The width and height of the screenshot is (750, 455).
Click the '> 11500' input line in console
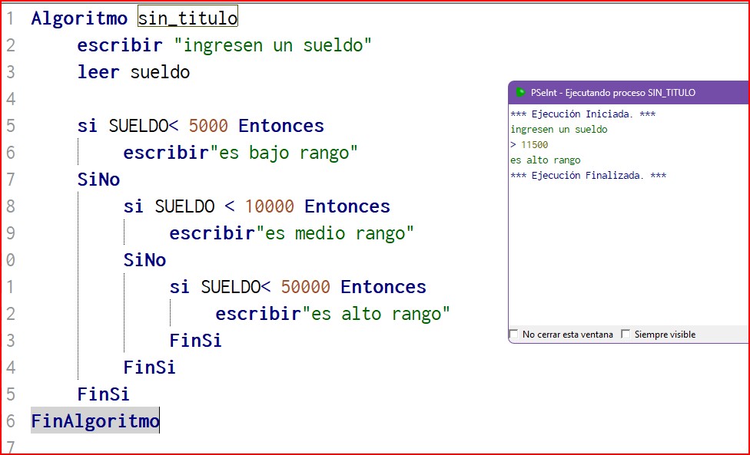tap(529, 145)
